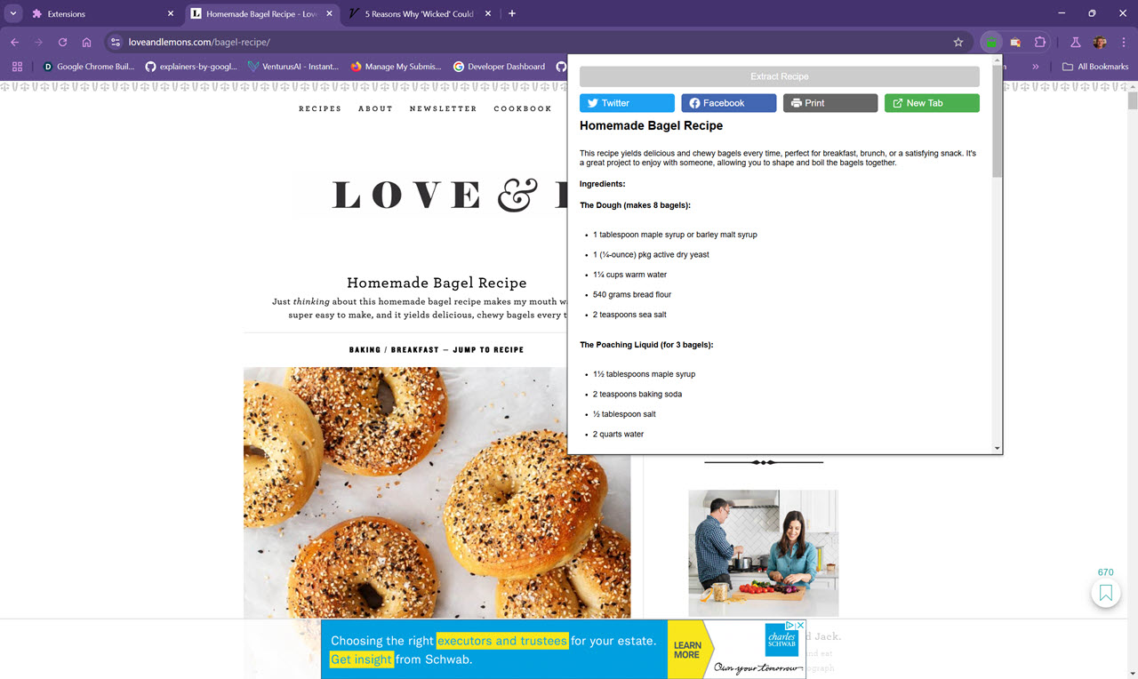Open Chrome three-dot menu
Image resolution: width=1138 pixels, height=679 pixels.
(x=1123, y=42)
